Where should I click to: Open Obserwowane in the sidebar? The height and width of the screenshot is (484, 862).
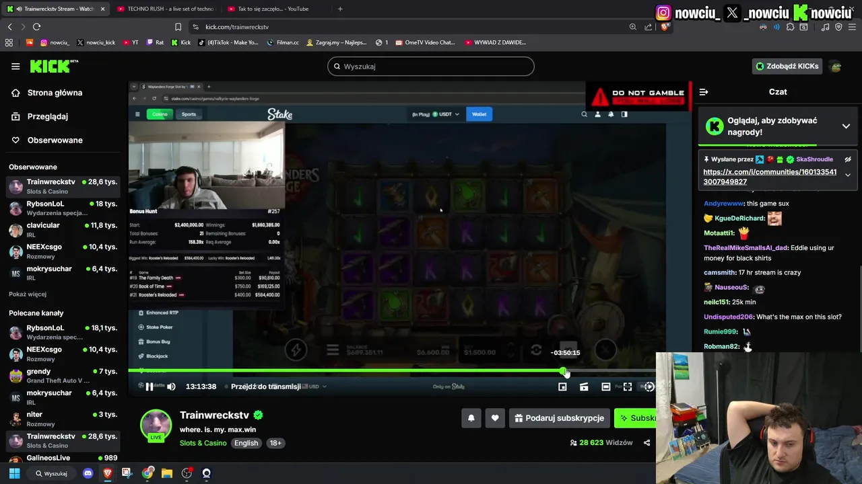pyautogui.click(x=47, y=140)
